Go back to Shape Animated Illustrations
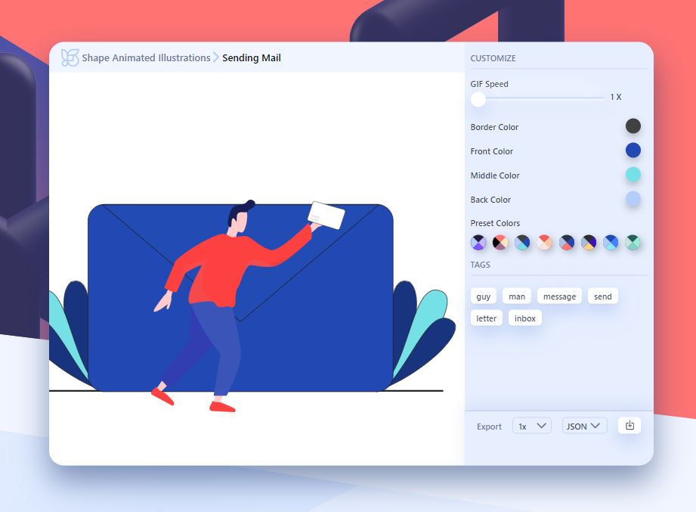 pyautogui.click(x=146, y=57)
